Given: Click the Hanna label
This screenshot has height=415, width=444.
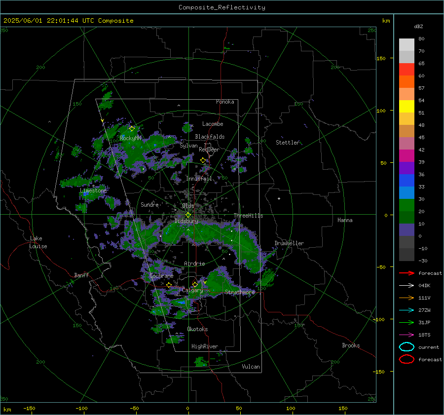Looking at the screenshot, I should coord(345,220).
